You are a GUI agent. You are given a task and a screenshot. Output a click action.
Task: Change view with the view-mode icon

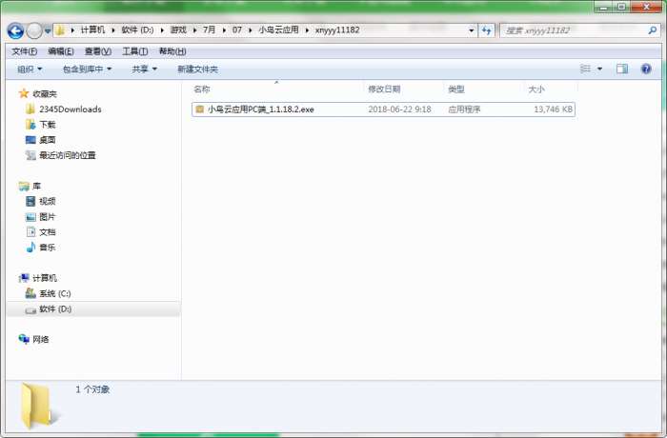click(x=586, y=69)
